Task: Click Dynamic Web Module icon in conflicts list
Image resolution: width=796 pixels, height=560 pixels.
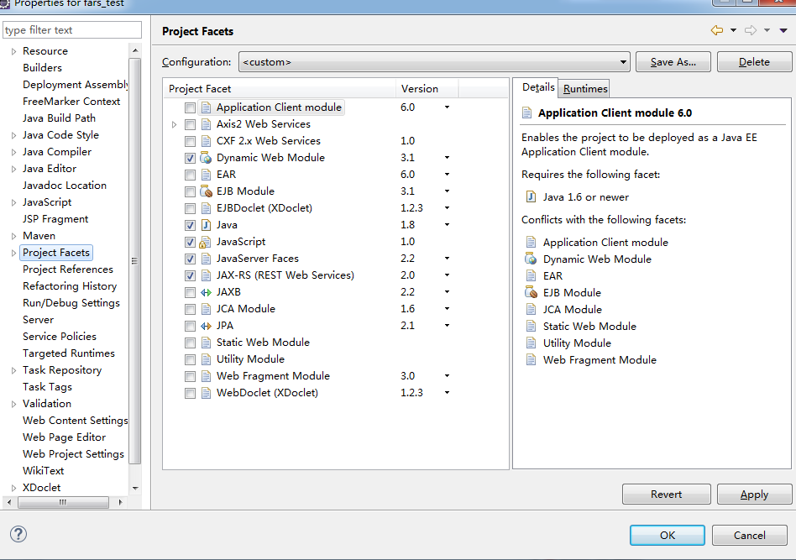Action: tap(531, 259)
